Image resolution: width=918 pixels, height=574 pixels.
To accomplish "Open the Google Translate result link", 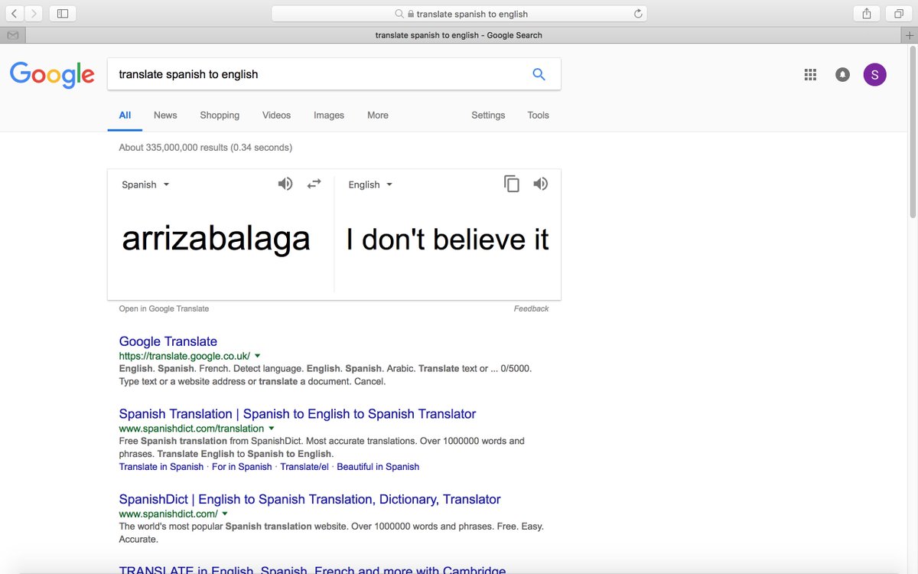I will pos(168,341).
